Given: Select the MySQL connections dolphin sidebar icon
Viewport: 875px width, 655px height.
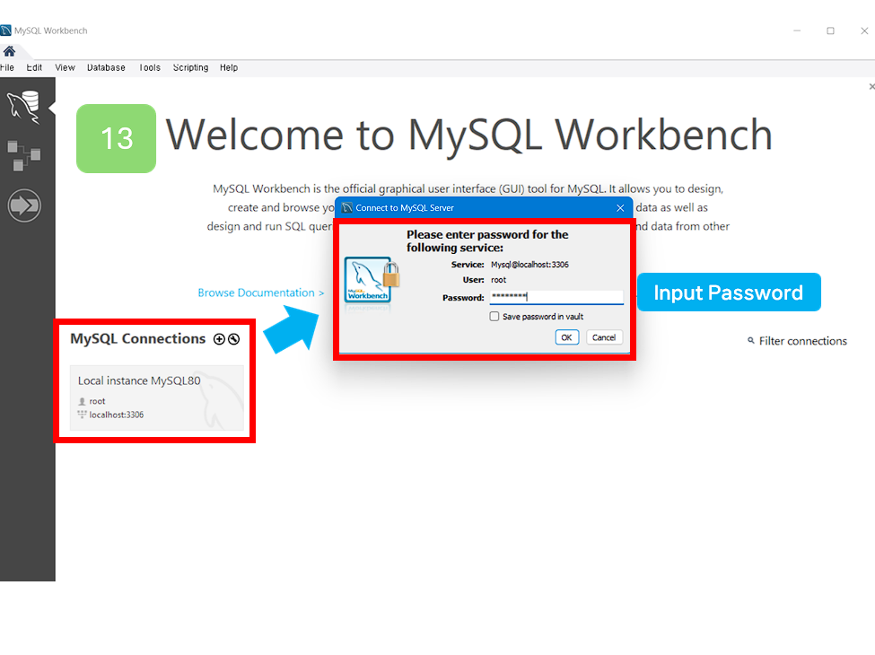Looking at the screenshot, I should tap(24, 107).
